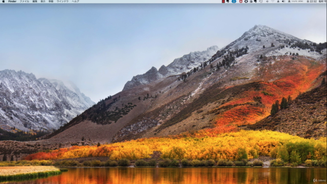Open the ファイル (File) menu
The width and height of the screenshot is (327, 184).
click(x=25, y=1)
